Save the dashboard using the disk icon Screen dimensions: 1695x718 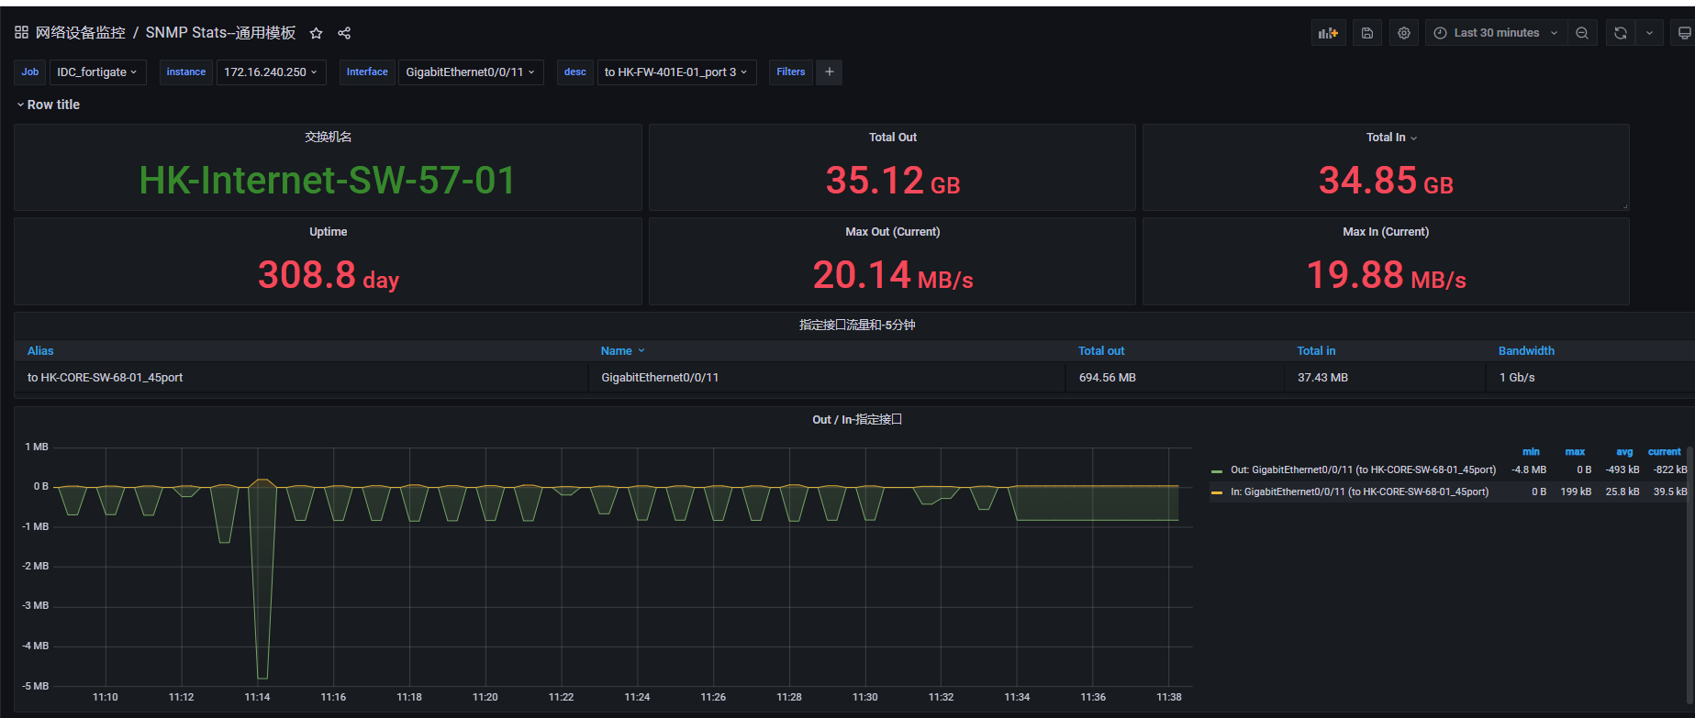(1366, 33)
